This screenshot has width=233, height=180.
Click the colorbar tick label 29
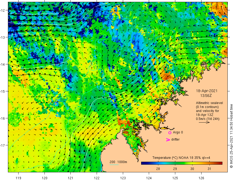point(175,169)
